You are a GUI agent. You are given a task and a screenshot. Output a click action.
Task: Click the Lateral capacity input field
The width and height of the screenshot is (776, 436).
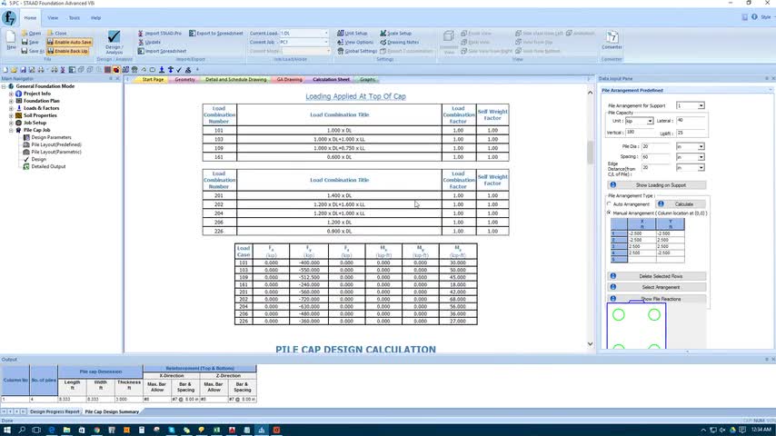click(691, 120)
